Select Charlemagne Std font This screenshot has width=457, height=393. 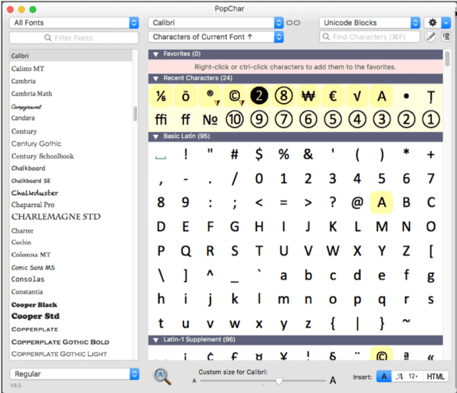(x=56, y=216)
